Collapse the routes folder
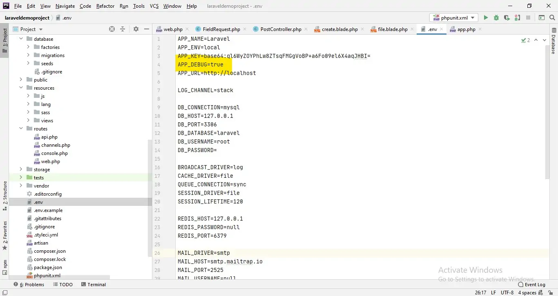Viewport: 558px width, 296px height. 21,129
